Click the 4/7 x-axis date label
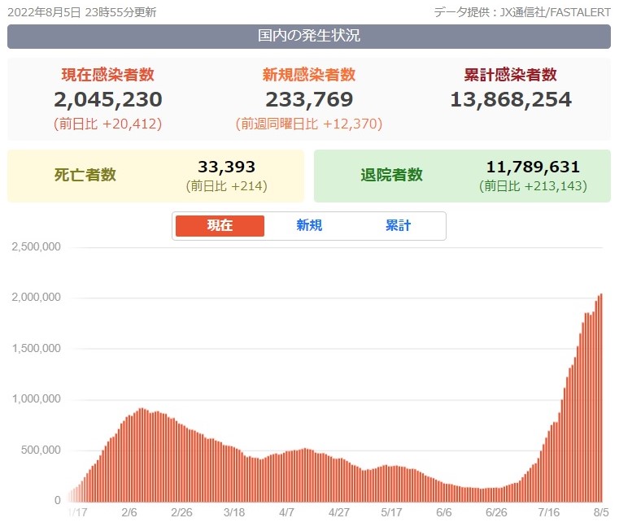This screenshot has width=619, height=522. pyautogui.click(x=286, y=512)
